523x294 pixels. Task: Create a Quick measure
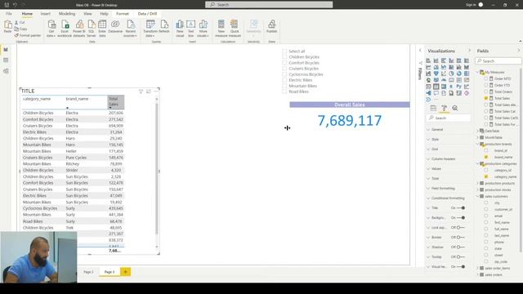(x=235, y=29)
